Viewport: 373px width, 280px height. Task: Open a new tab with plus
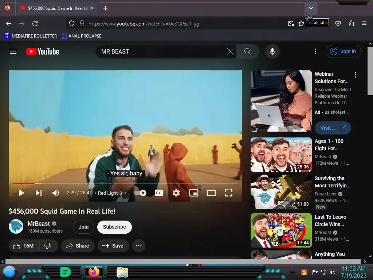click(x=105, y=8)
